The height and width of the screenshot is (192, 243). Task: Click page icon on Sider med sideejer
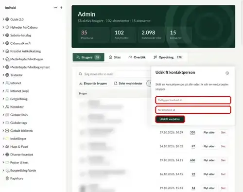click(x=116, y=84)
